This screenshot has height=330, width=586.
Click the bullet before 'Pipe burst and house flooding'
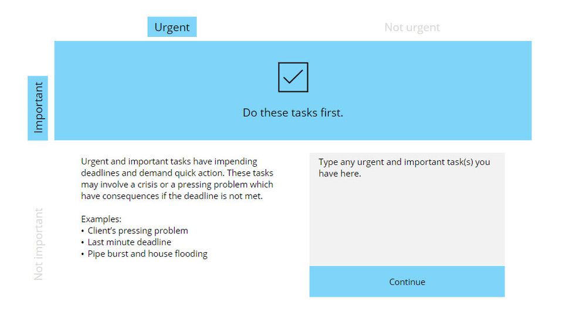(x=83, y=255)
